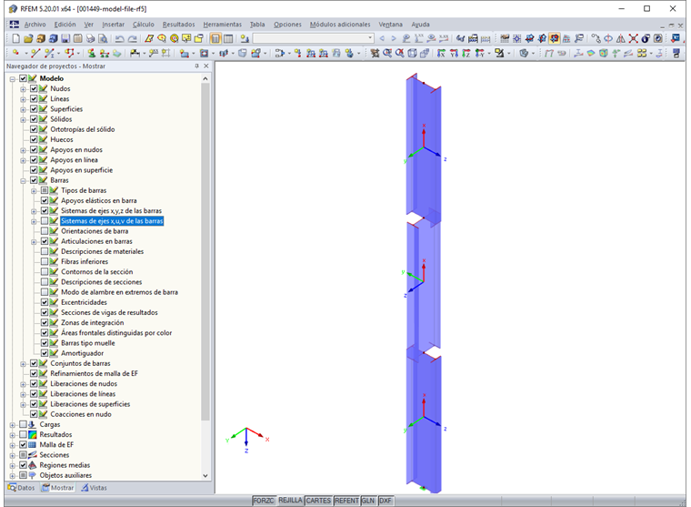Uncheck the Huecos checkbox
691x507 pixels.
(x=34, y=139)
